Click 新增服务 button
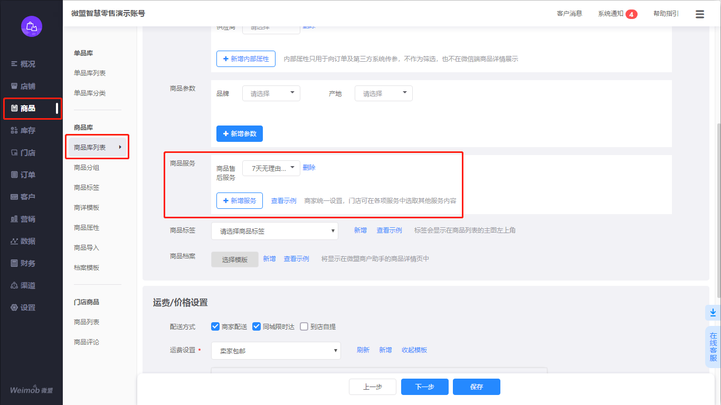The image size is (721, 405). tap(240, 200)
